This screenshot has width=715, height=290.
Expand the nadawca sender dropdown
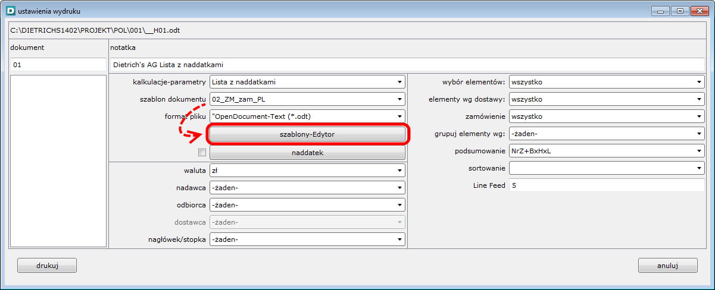(x=307, y=188)
